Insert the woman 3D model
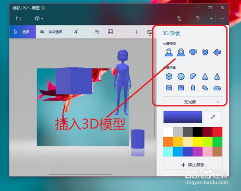This screenshot has width=241, height=191. coord(181,52)
